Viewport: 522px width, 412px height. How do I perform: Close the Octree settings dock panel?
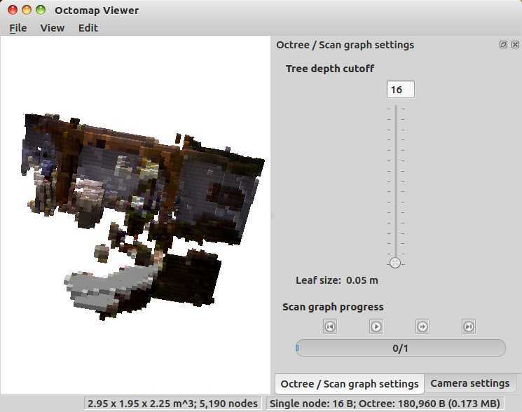[515, 45]
